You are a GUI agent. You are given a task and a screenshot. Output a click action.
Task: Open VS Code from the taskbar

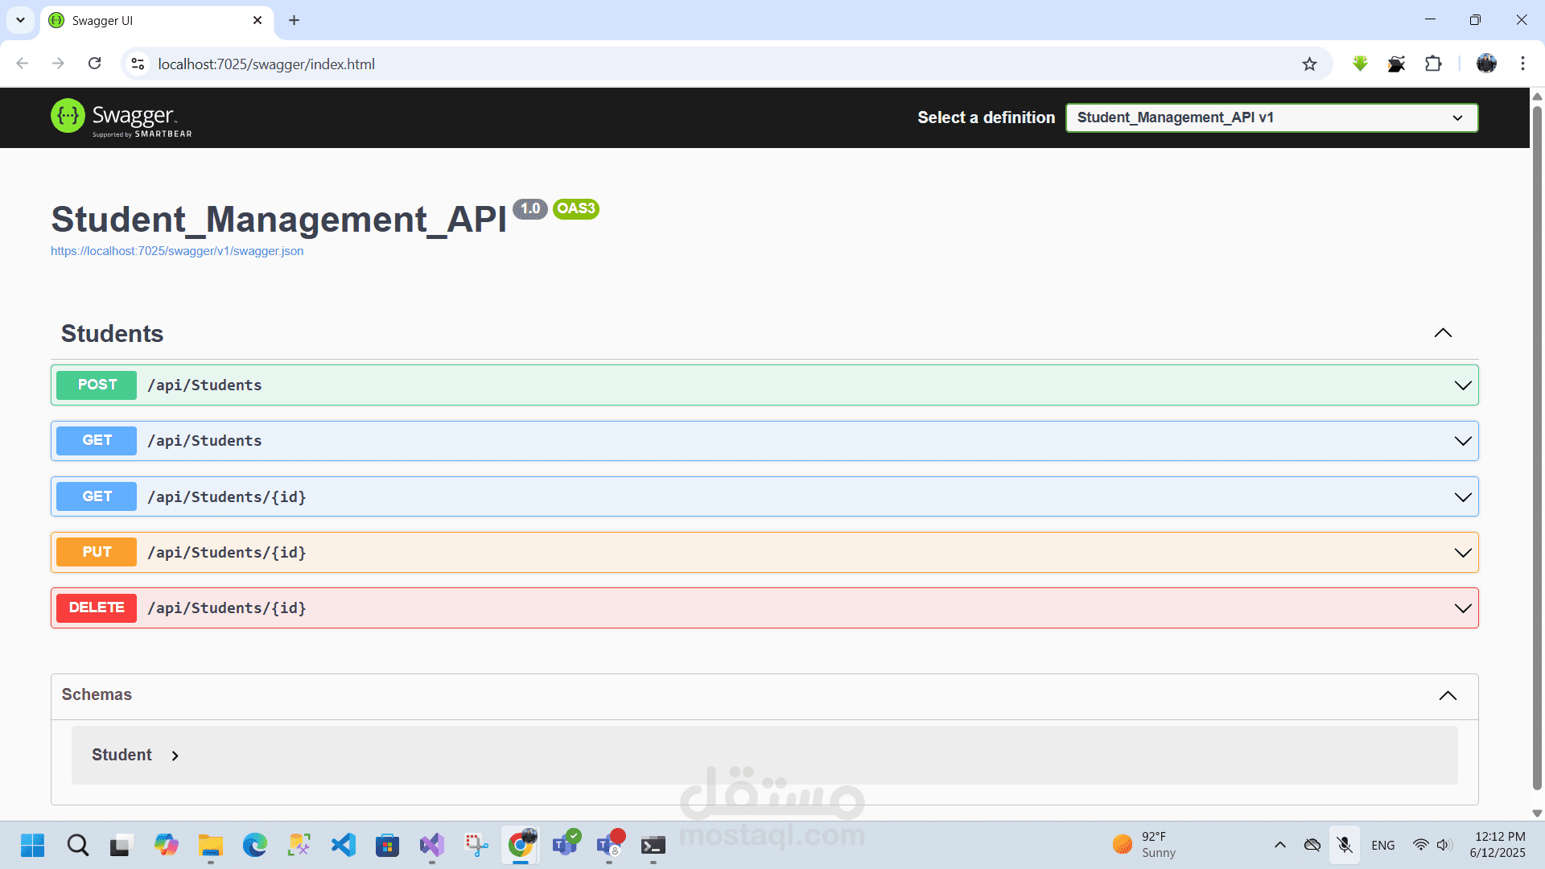click(343, 845)
